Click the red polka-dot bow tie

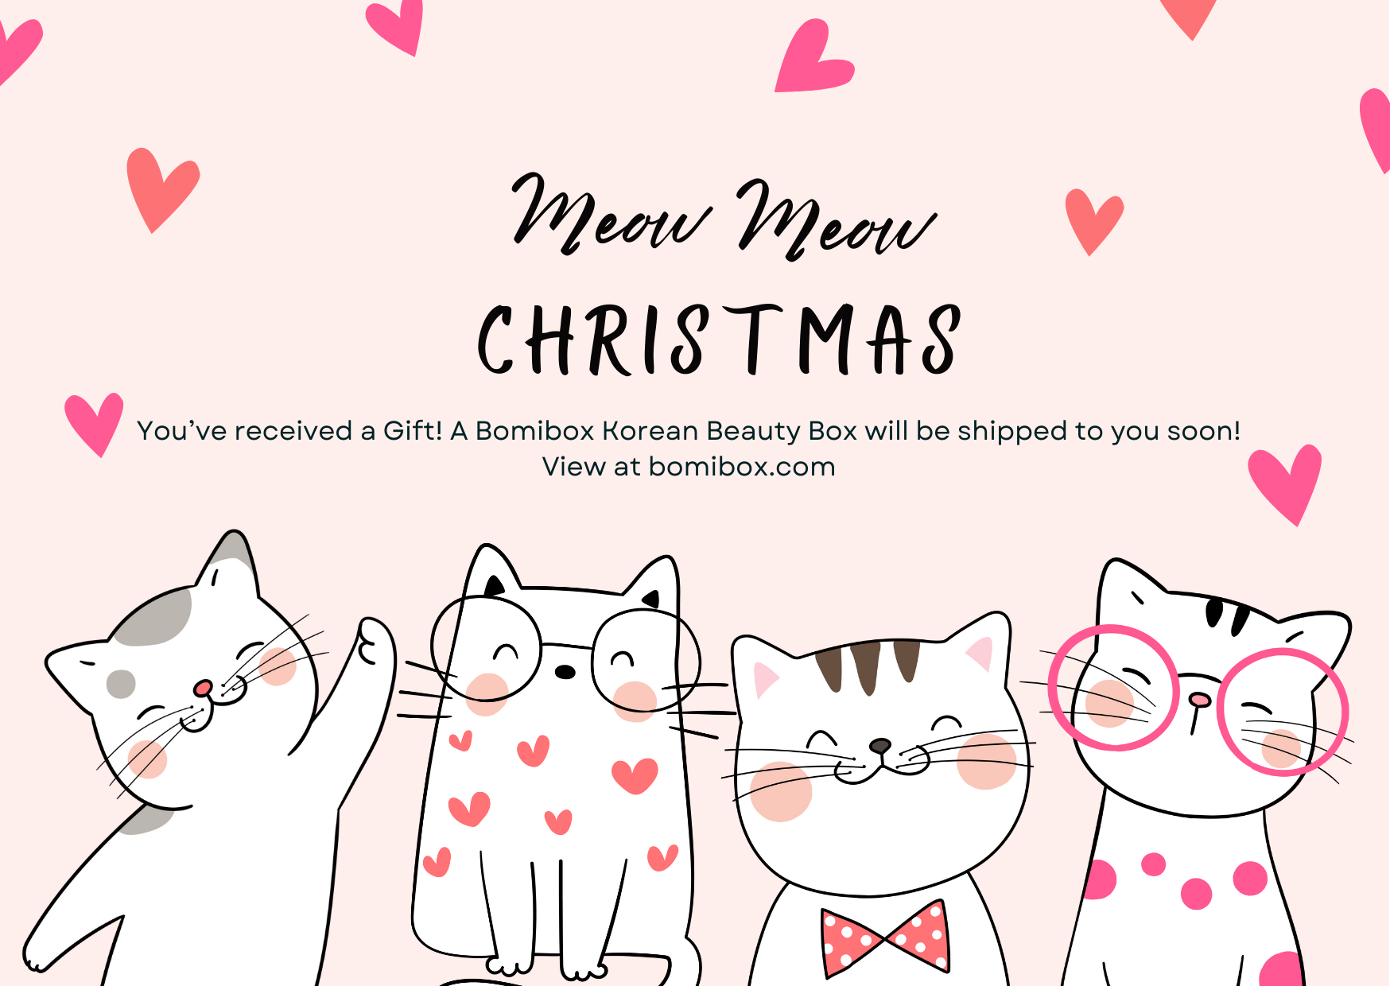(x=885, y=938)
